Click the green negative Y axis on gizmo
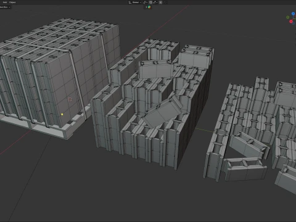This screenshot has width=296, height=222. [x=288, y=17]
